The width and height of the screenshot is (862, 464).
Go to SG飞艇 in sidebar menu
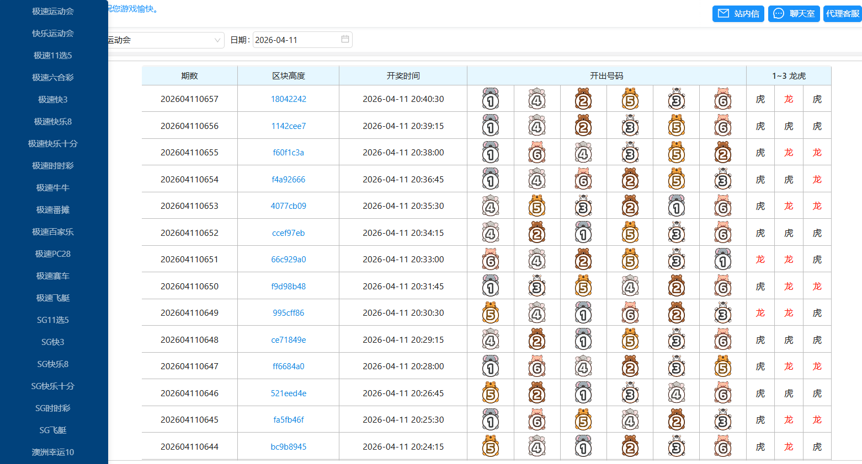53,430
